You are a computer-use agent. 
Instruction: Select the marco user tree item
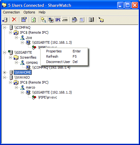coord(31,87)
